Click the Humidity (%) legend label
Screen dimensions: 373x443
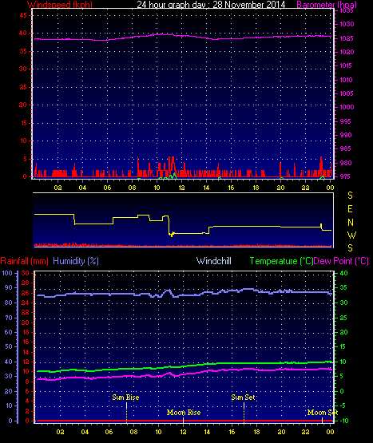[76, 261]
